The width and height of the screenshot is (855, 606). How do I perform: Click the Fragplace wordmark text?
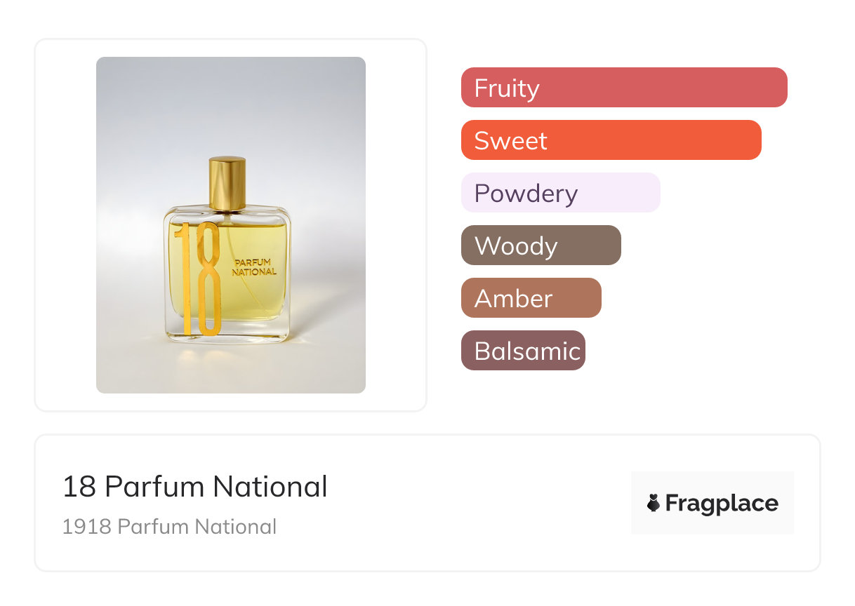point(722,503)
